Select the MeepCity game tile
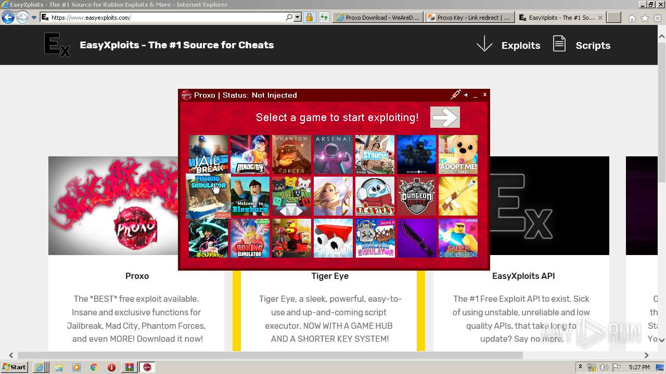Image resolution: width=666 pixels, height=374 pixels. 375,196
